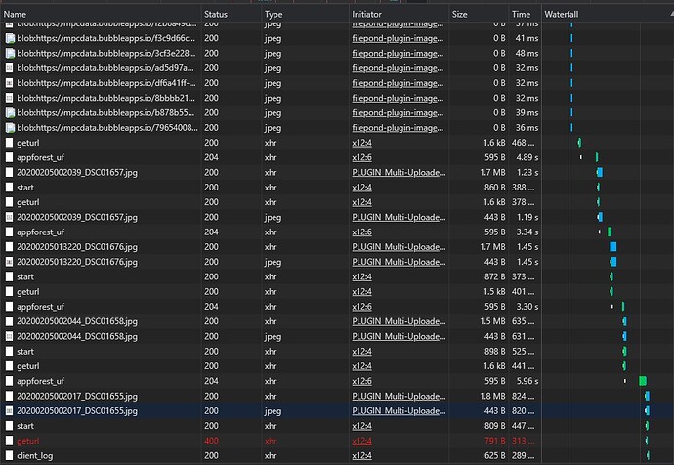This screenshot has width=674, height=465.
Task: Click document icon of the 860 B start request
Action: (9, 188)
